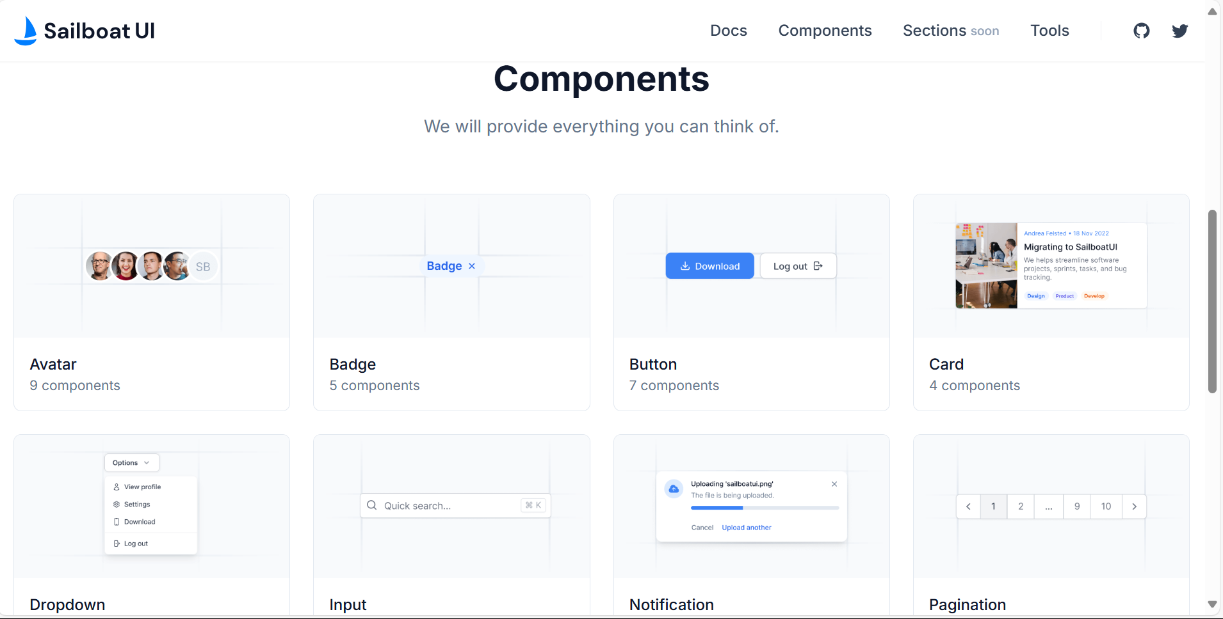Image resolution: width=1223 pixels, height=619 pixels.
Task: Open the Pagination card title
Action: click(968, 605)
